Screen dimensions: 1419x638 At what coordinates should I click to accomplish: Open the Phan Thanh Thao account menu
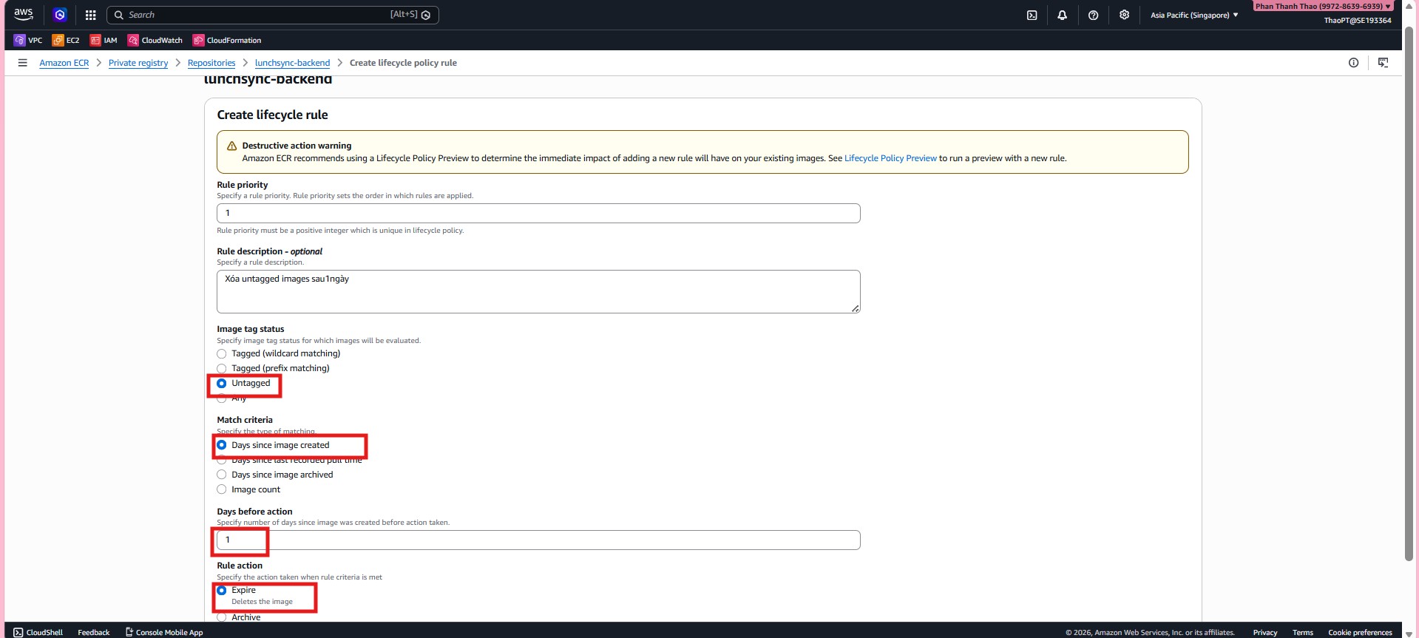click(x=1322, y=6)
